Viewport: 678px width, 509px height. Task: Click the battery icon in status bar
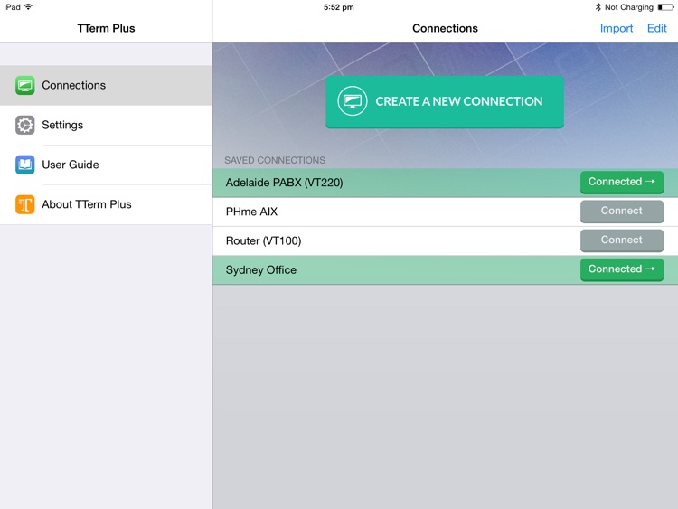(x=665, y=7)
